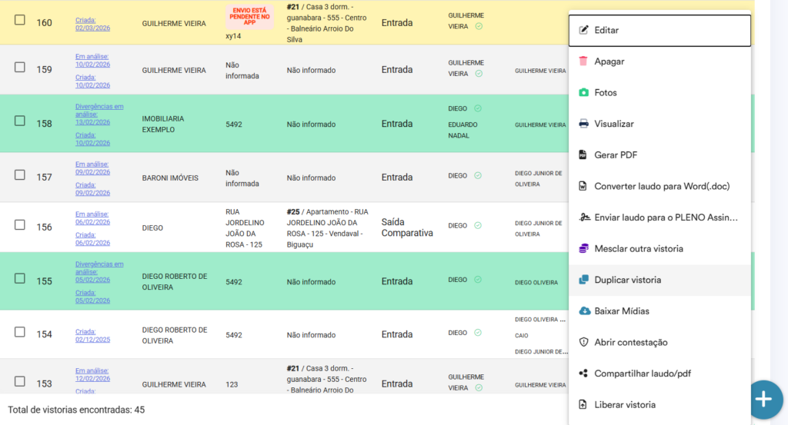The image size is (788, 425).
Task: Select Enviar laudo para o PLENO option
Action: click(666, 217)
